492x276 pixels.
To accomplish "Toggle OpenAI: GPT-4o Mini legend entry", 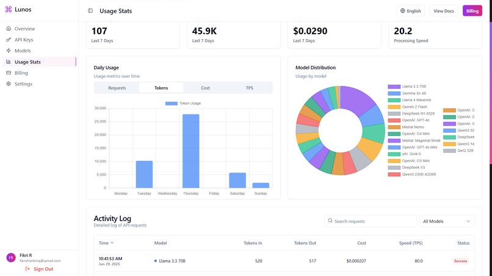I will pyautogui.click(x=412, y=147).
